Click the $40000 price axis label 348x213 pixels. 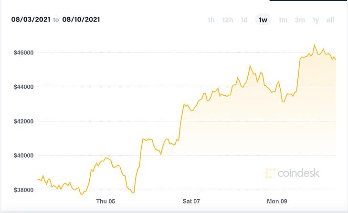pos(23,156)
